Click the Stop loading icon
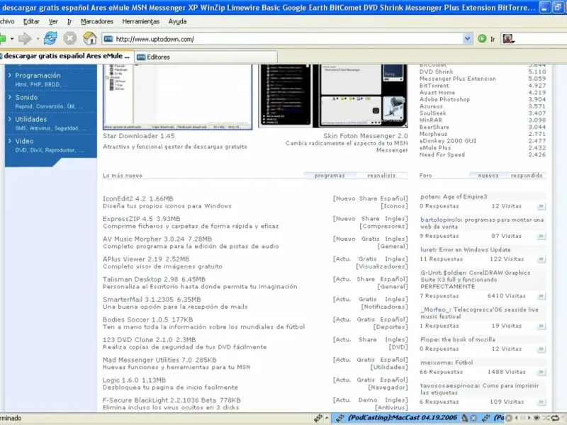The height and width of the screenshot is (425, 567). 69,38
